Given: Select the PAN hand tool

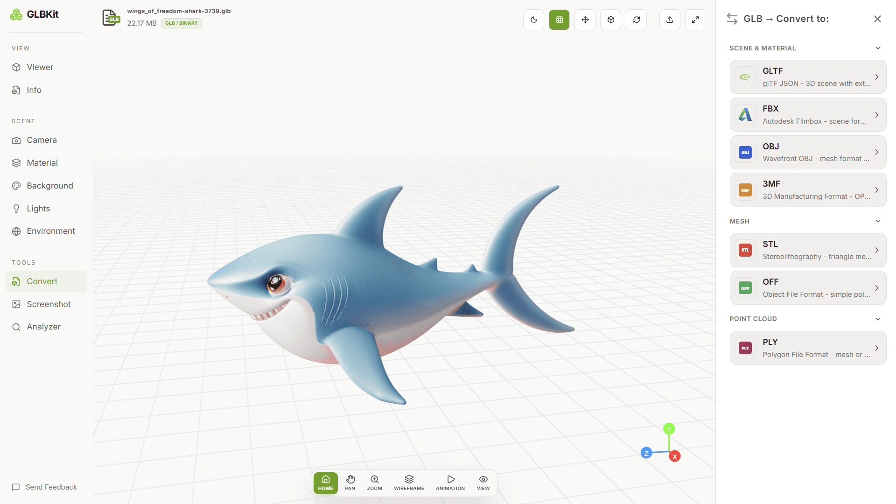Looking at the screenshot, I should [350, 483].
